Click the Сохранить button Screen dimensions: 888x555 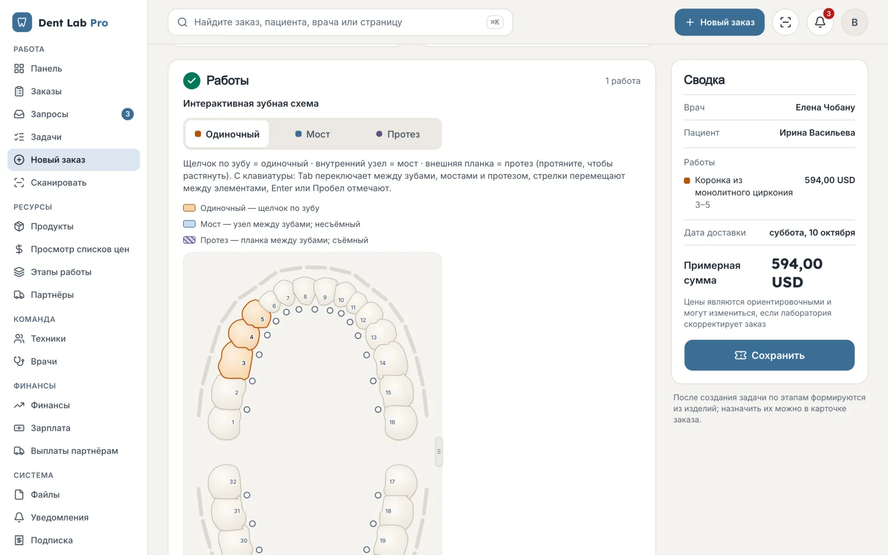click(769, 355)
